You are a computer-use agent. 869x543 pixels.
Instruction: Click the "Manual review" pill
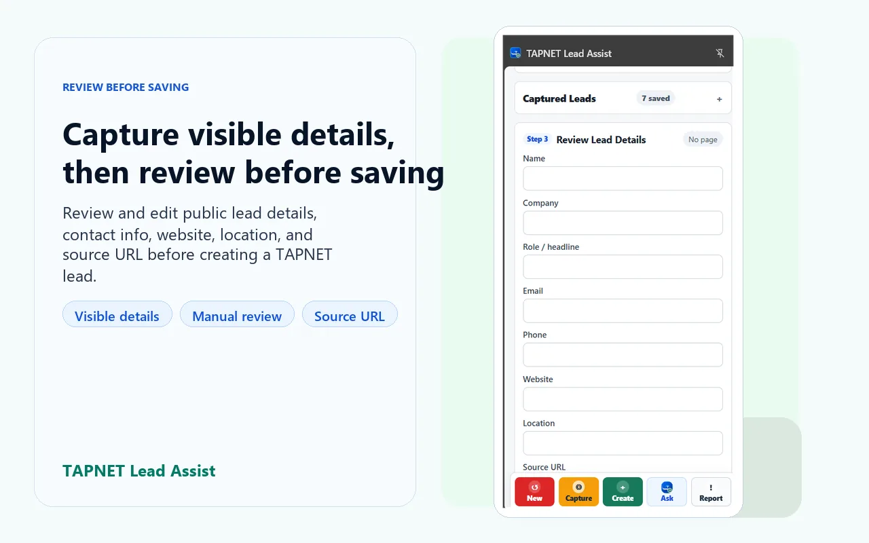pyautogui.click(x=237, y=316)
